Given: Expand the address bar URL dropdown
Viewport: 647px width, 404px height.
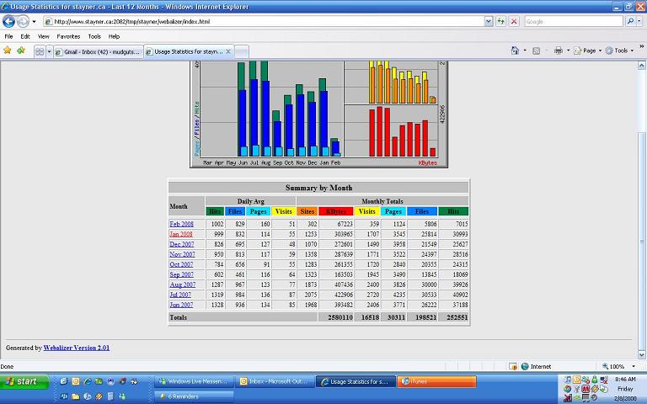Looking at the screenshot, I should [x=489, y=21].
